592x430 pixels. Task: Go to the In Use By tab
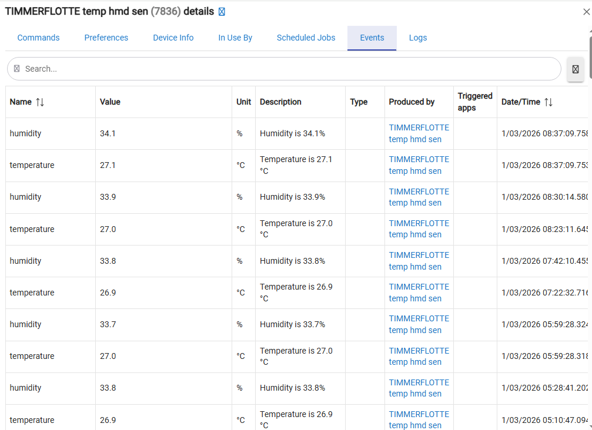click(235, 38)
